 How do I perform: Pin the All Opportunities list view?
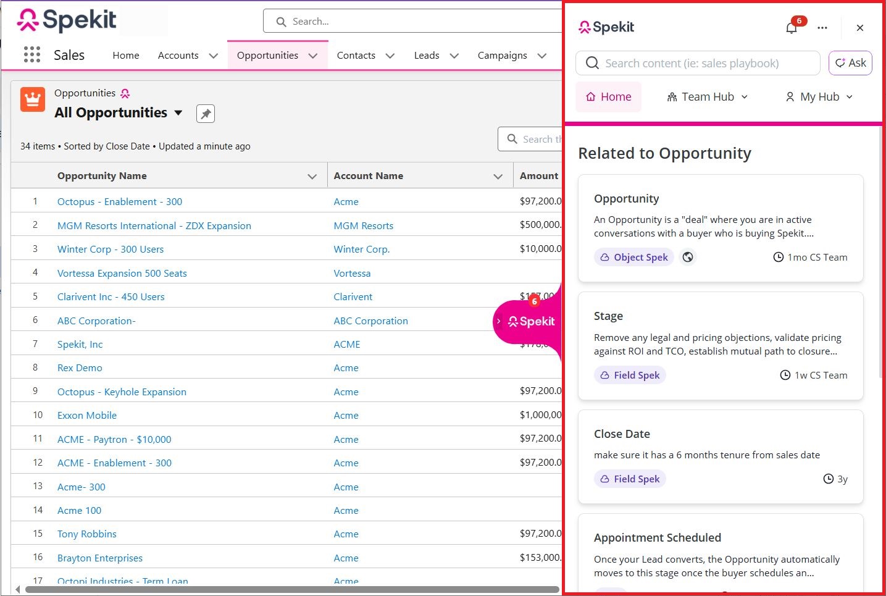point(206,114)
